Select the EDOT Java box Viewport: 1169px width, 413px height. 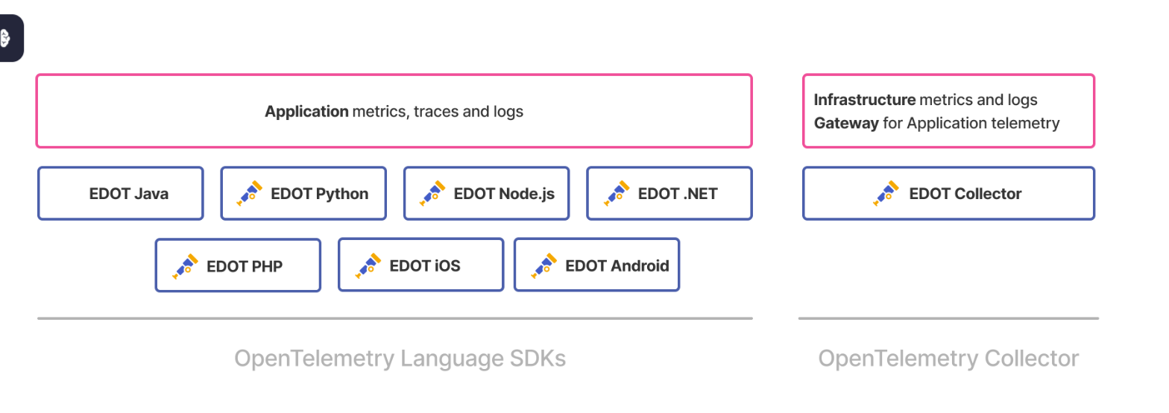[121, 193]
